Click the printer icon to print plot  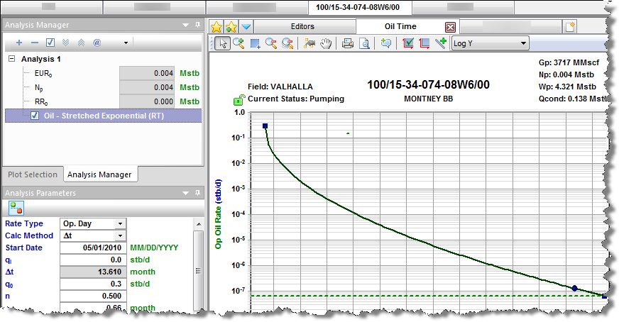tap(348, 43)
